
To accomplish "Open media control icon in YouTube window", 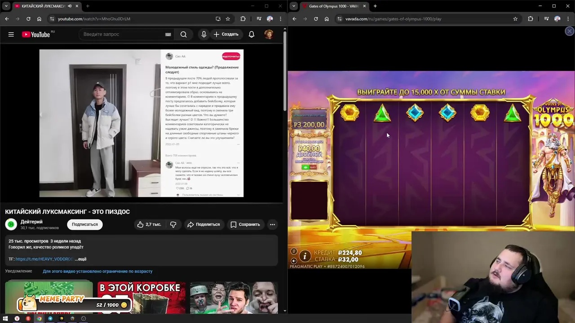I will 259,19.
